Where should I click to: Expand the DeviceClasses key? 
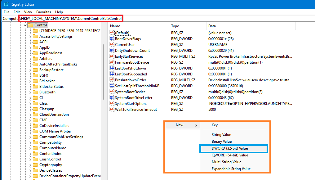[30, 171]
